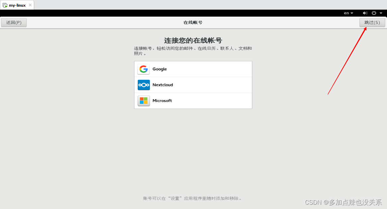Go back with the 返回(P) button
This screenshot has width=387, height=209.
tap(14, 23)
